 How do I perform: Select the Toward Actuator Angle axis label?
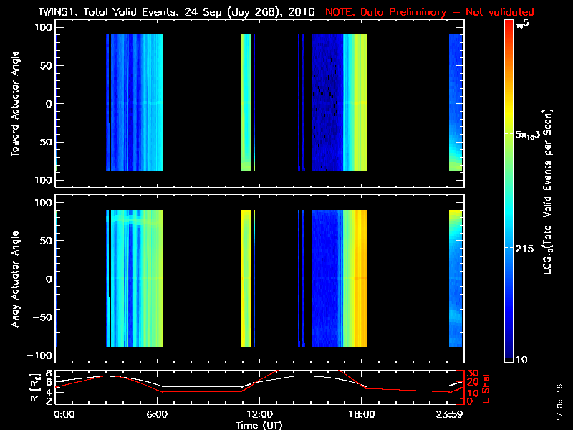coord(13,104)
